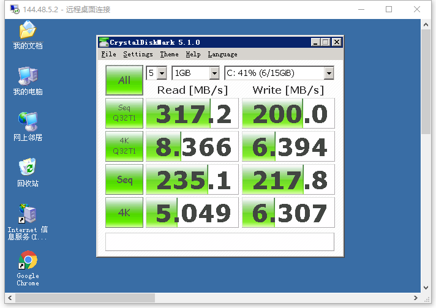Open the File menu

tap(108, 54)
